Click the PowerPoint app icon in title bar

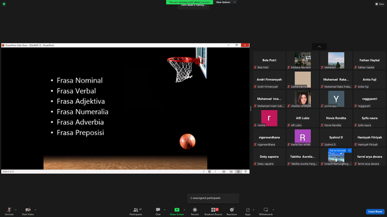[3, 45]
